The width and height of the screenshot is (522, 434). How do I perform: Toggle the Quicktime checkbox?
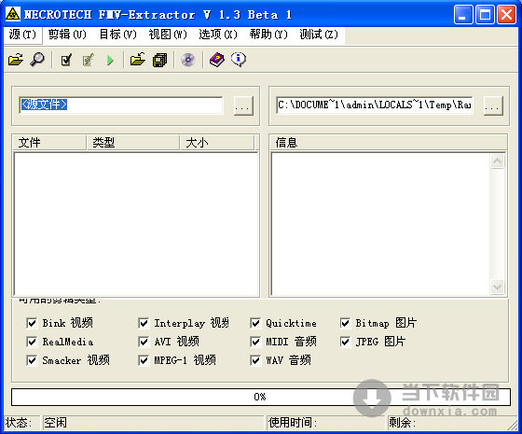[x=255, y=323]
